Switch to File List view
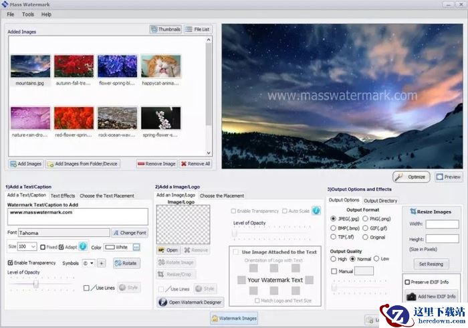This screenshot has height=328, width=468. [x=198, y=29]
